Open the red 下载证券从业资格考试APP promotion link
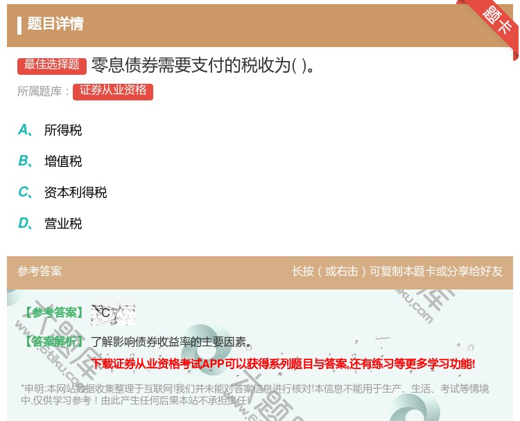Screen dimensions: 520x421 click(x=283, y=364)
